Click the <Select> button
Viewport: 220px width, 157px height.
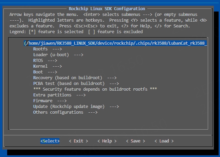pyautogui.click(x=50, y=141)
